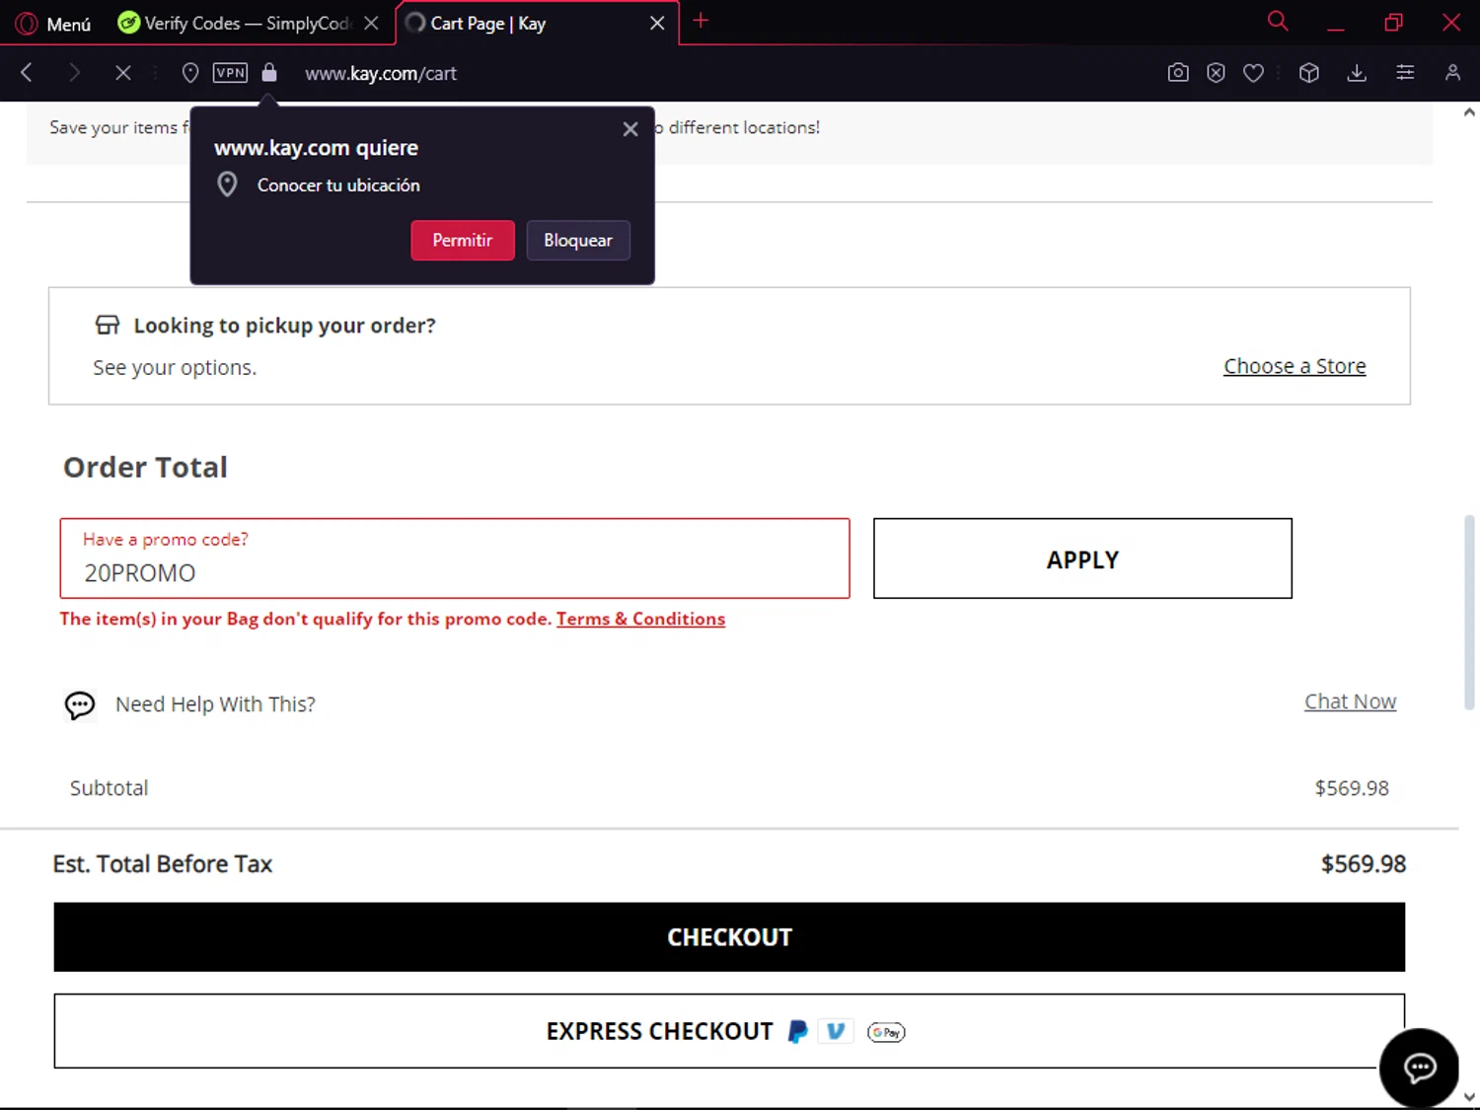The image size is (1480, 1110).
Task: Open the Chat Now link
Action: pyautogui.click(x=1350, y=702)
